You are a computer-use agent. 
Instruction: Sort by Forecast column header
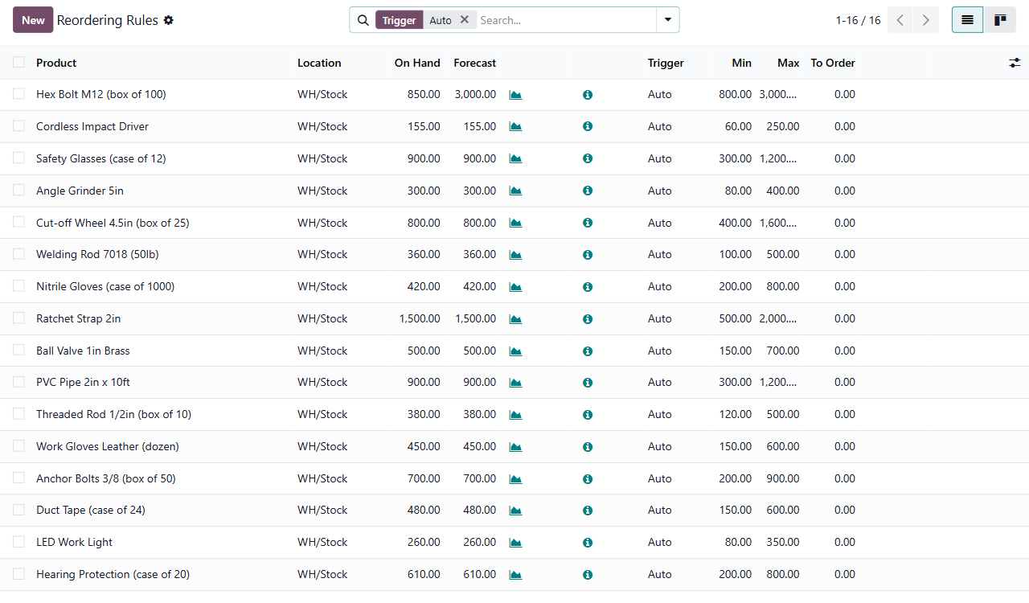coord(475,63)
